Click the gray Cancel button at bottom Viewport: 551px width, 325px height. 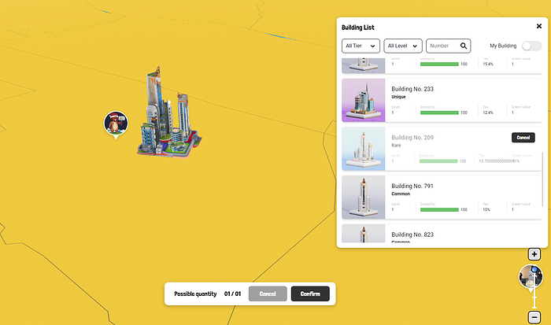[268, 294]
